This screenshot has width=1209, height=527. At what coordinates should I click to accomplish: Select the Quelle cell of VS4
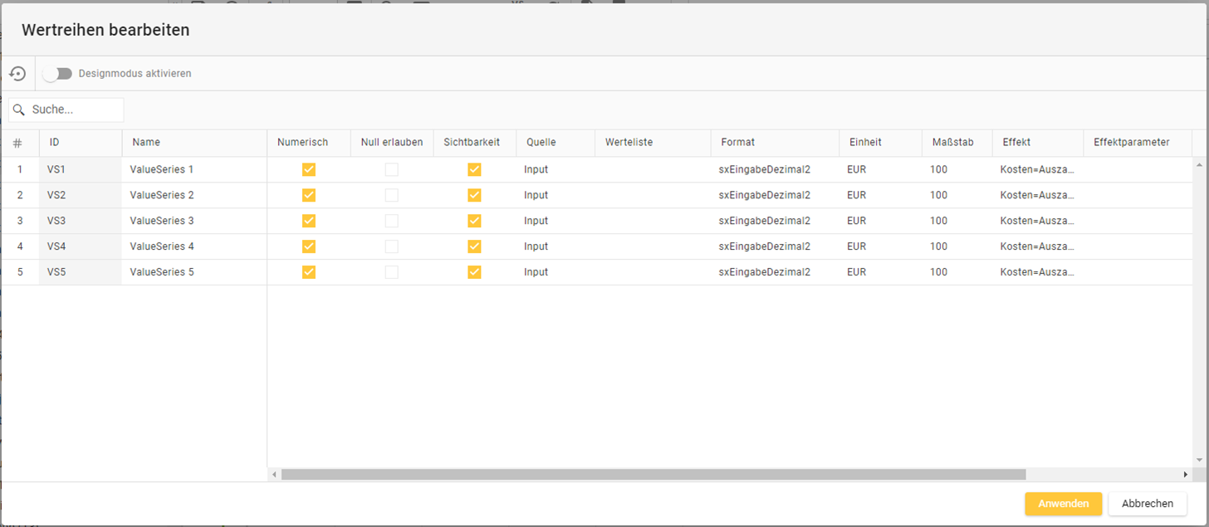click(536, 246)
